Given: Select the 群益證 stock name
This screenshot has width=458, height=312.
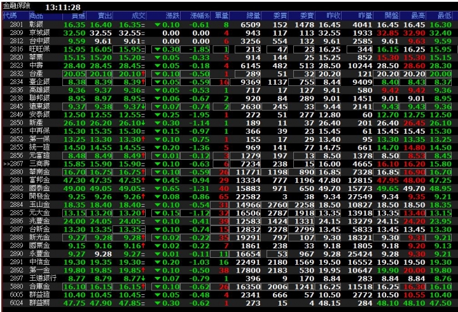Looking at the screenshot, I should pos(39,295).
